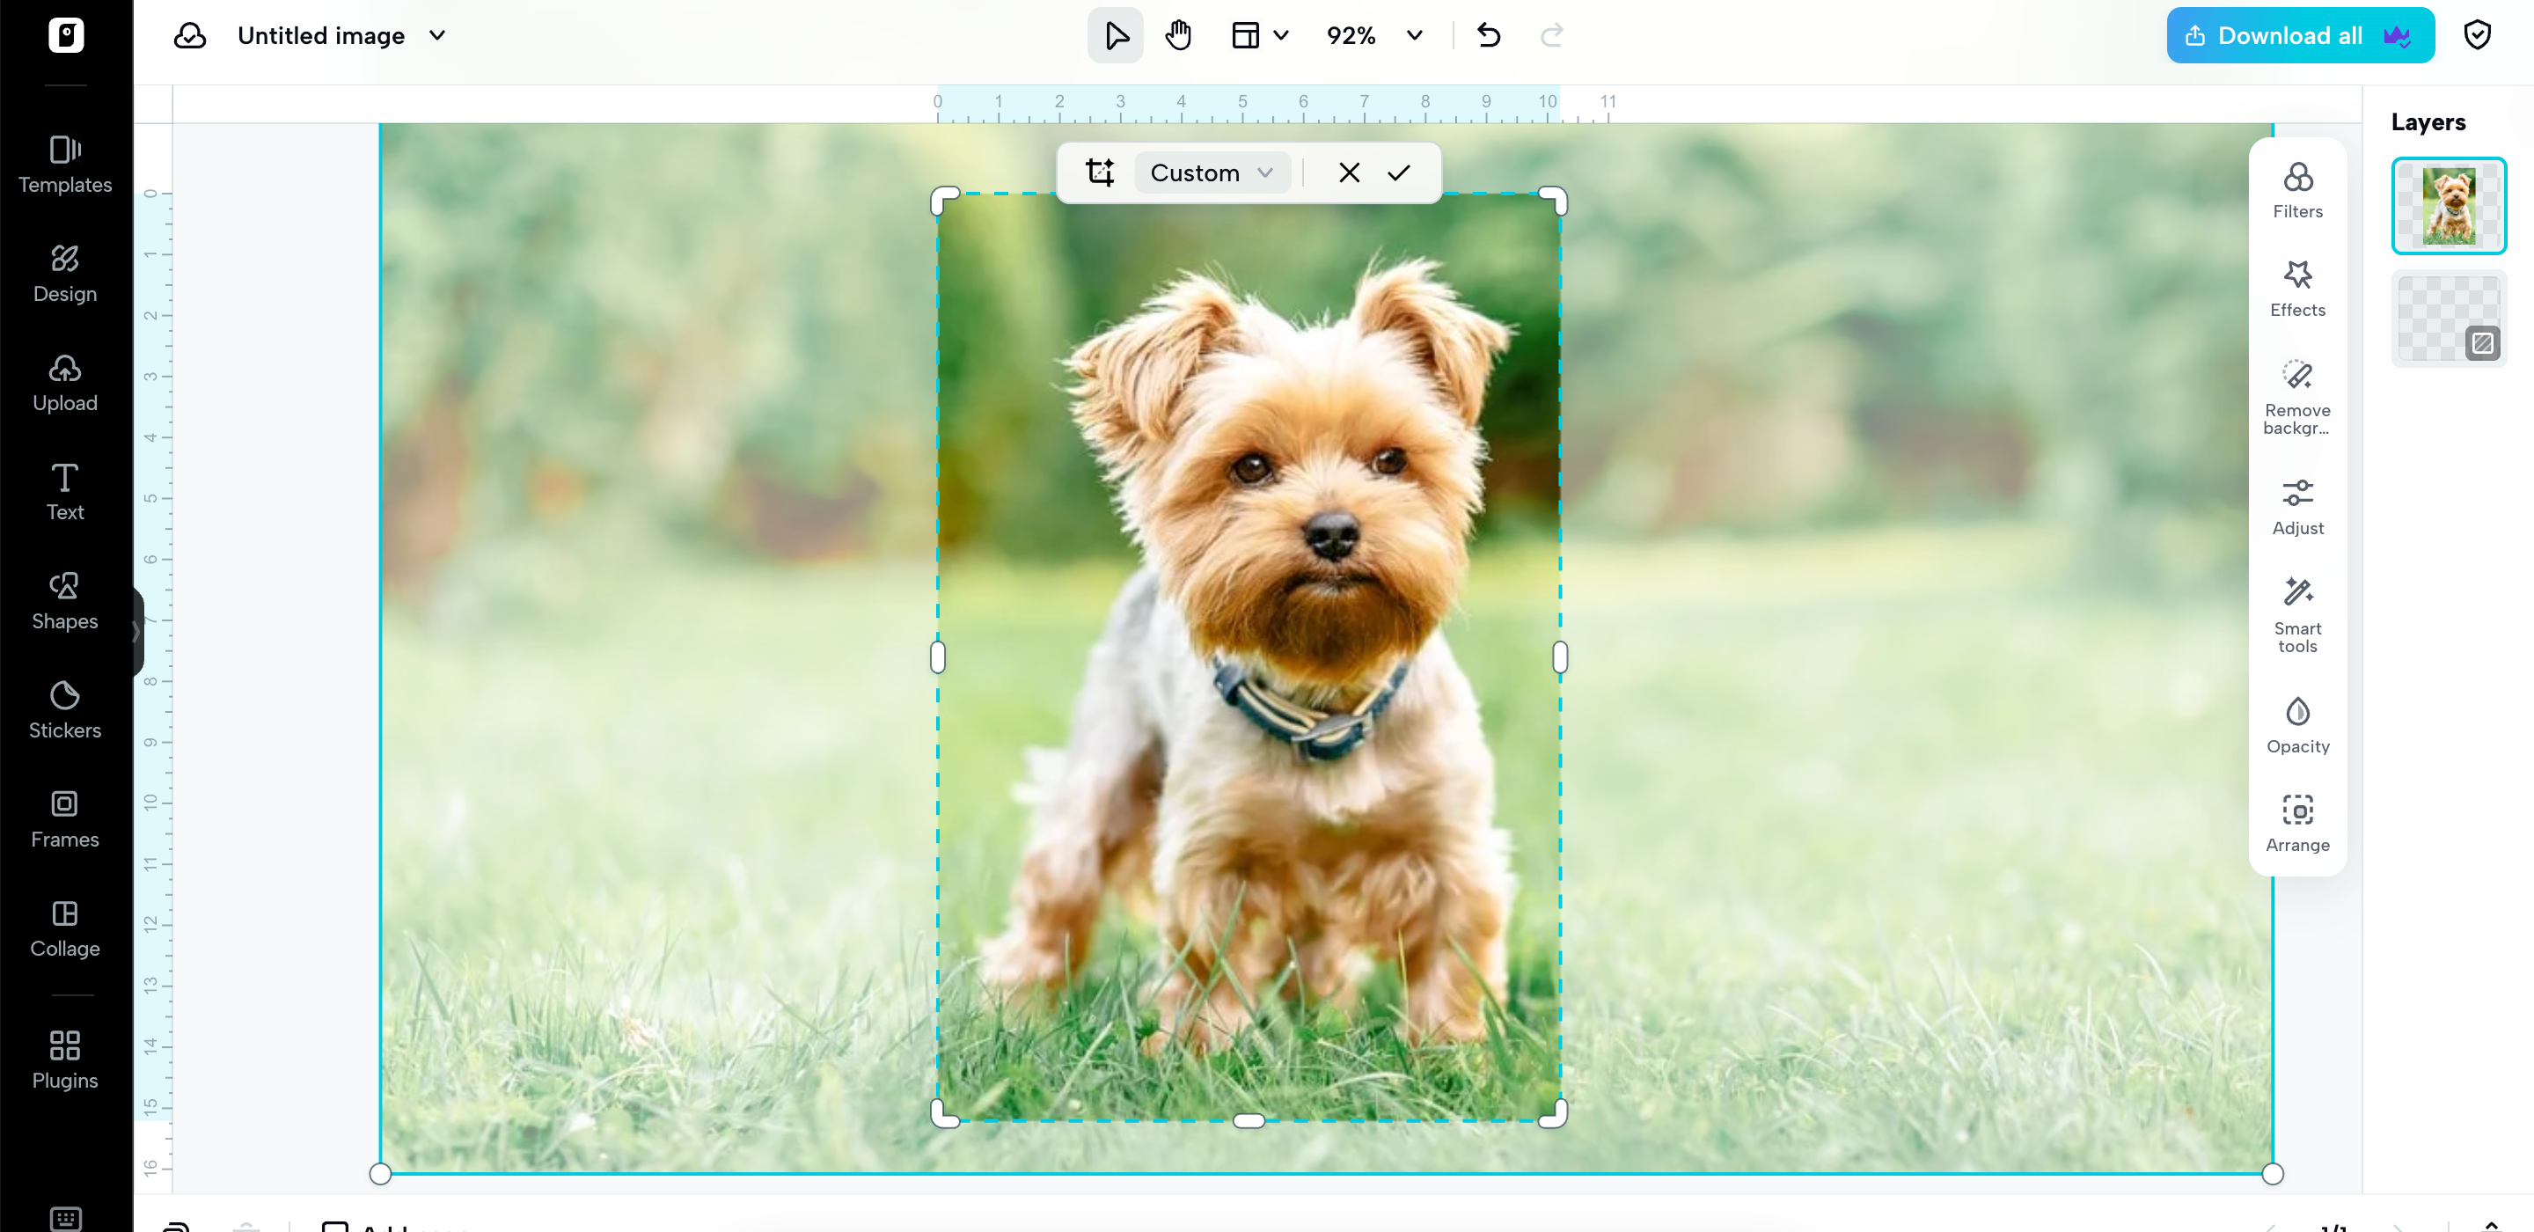Select the dog photo layer thumbnail
The height and width of the screenshot is (1232, 2534).
[2448, 206]
